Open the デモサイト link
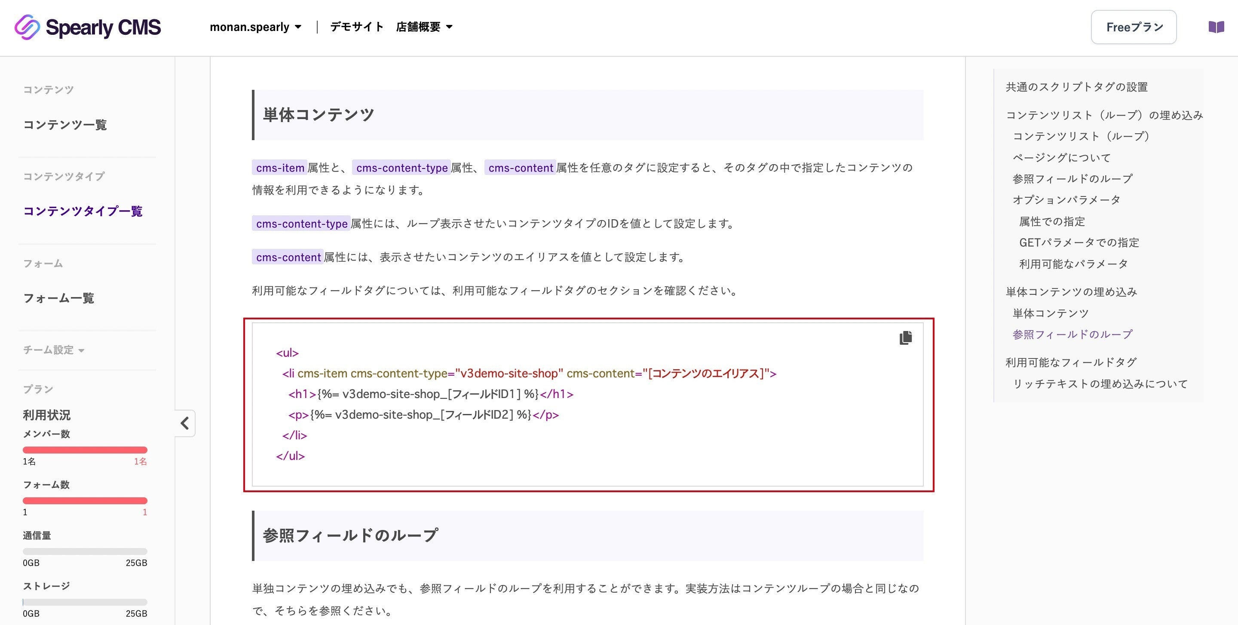Image resolution: width=1238 pixels, height=625 pixels. 355,27
